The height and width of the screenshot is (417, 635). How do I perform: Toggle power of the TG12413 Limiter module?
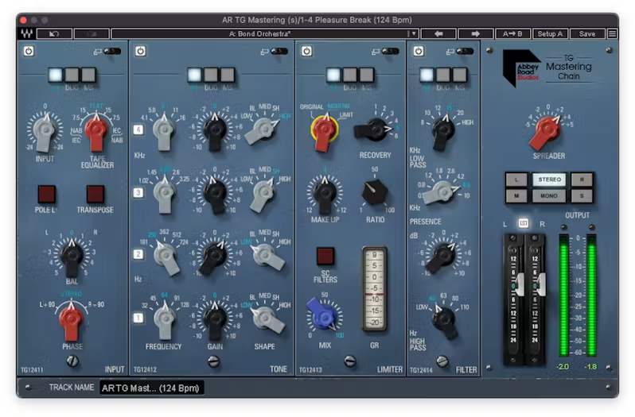click(x=306, y=51)
